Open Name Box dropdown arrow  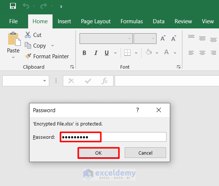point(44,81)
